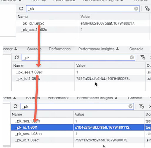Click the value 1 of _pk_ses.1.08ec in the middle panel
This screenshot has height=148, width=151.
[77, 72]
